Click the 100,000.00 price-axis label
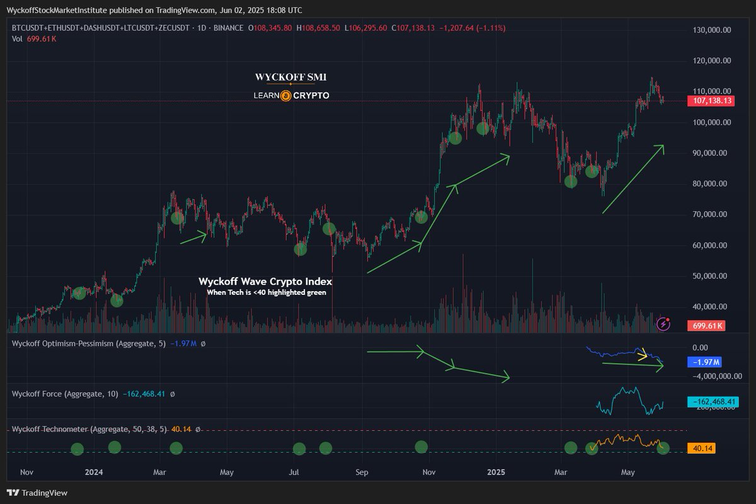 [x=712, y=122]
